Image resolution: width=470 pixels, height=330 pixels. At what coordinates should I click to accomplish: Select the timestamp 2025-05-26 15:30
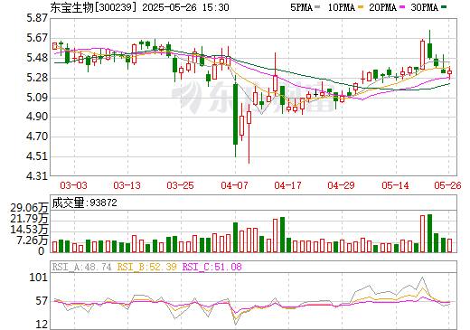[185, 7]
